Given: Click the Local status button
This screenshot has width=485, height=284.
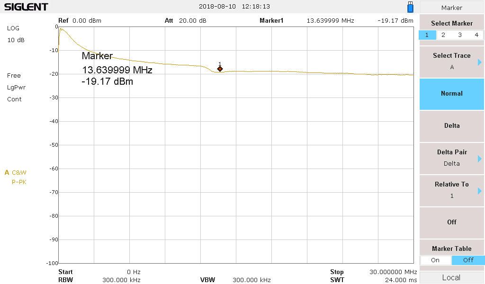Looking at the screenshot, I should click(451, 277).
